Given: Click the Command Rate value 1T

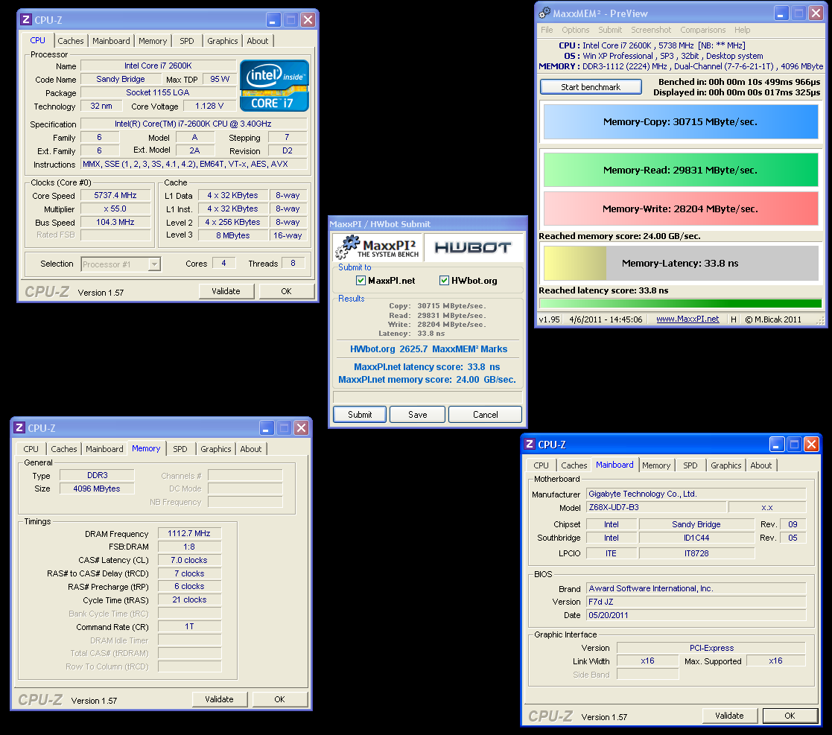Looking at the screenshot, I should [189, 627].
